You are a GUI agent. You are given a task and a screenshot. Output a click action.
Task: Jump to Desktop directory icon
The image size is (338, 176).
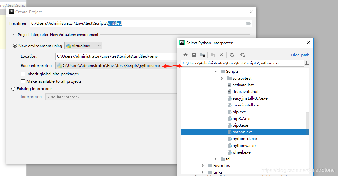[x=194, y=55]
